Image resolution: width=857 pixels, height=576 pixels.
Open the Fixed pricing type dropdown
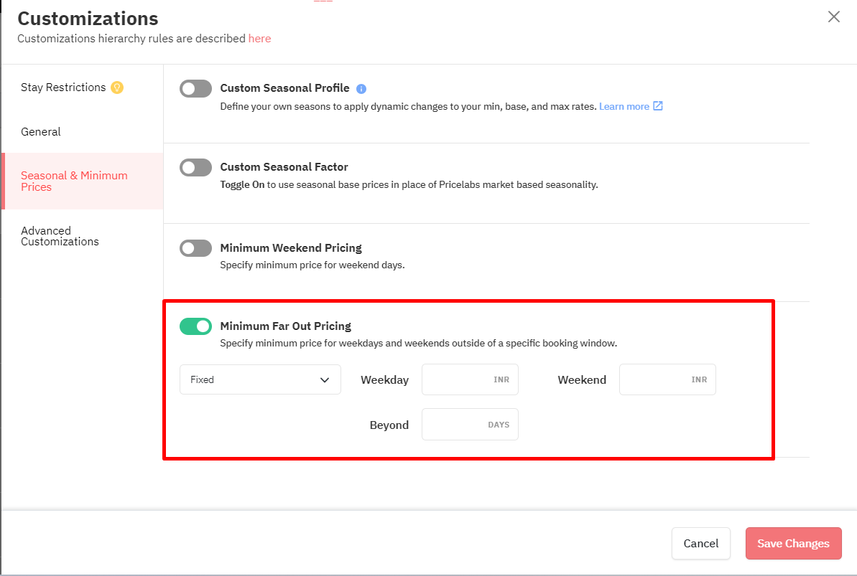coord(260,379)
